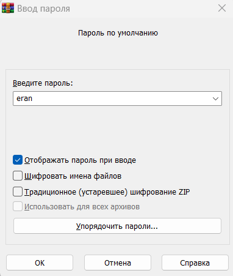Viewport: 233px width, 276px height.
Task: Open help via the Справка button
Action: click(x=195, y=263)
